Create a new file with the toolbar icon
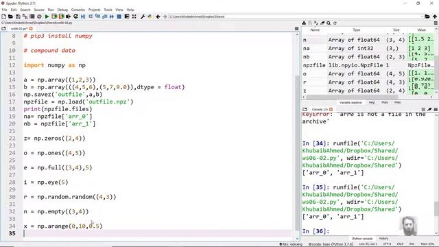 click(x=3, y=16)
